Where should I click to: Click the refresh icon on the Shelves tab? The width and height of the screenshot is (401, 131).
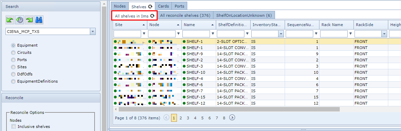pyautogui.click(x=150, y=7)
